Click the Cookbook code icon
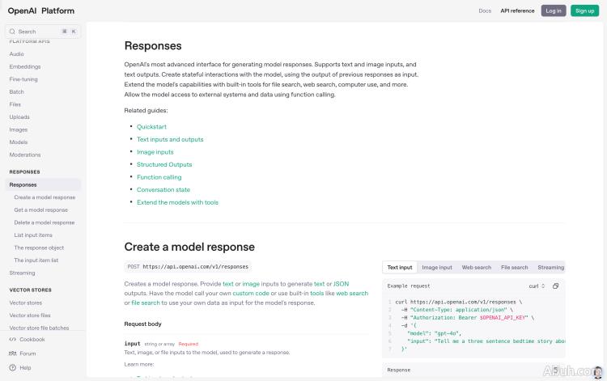 click(x=12, y=339)
